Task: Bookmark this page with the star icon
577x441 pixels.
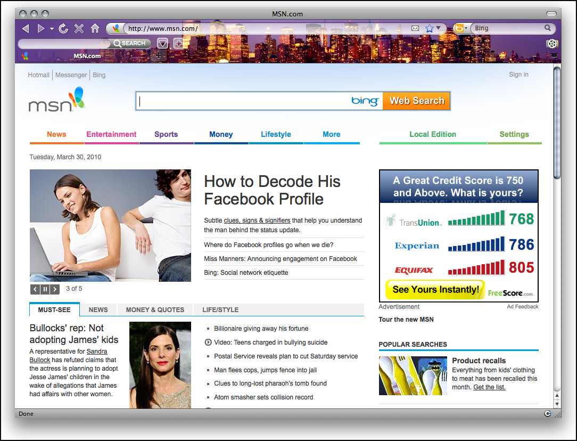Action: point(429,28)
